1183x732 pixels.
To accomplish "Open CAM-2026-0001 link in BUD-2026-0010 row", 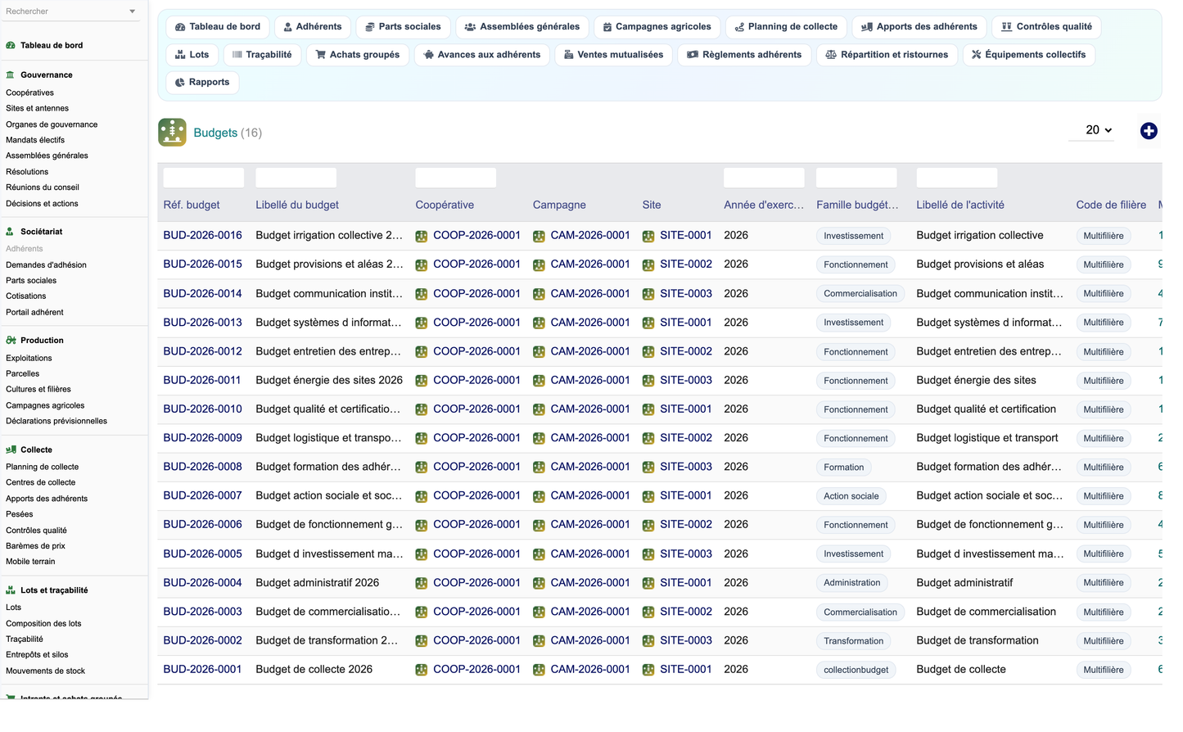I will pos(590,409).
